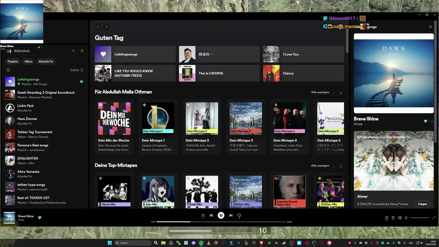
Task: Open the LIKE YXU WXULD KNXW tile
Action: [135, 73]
